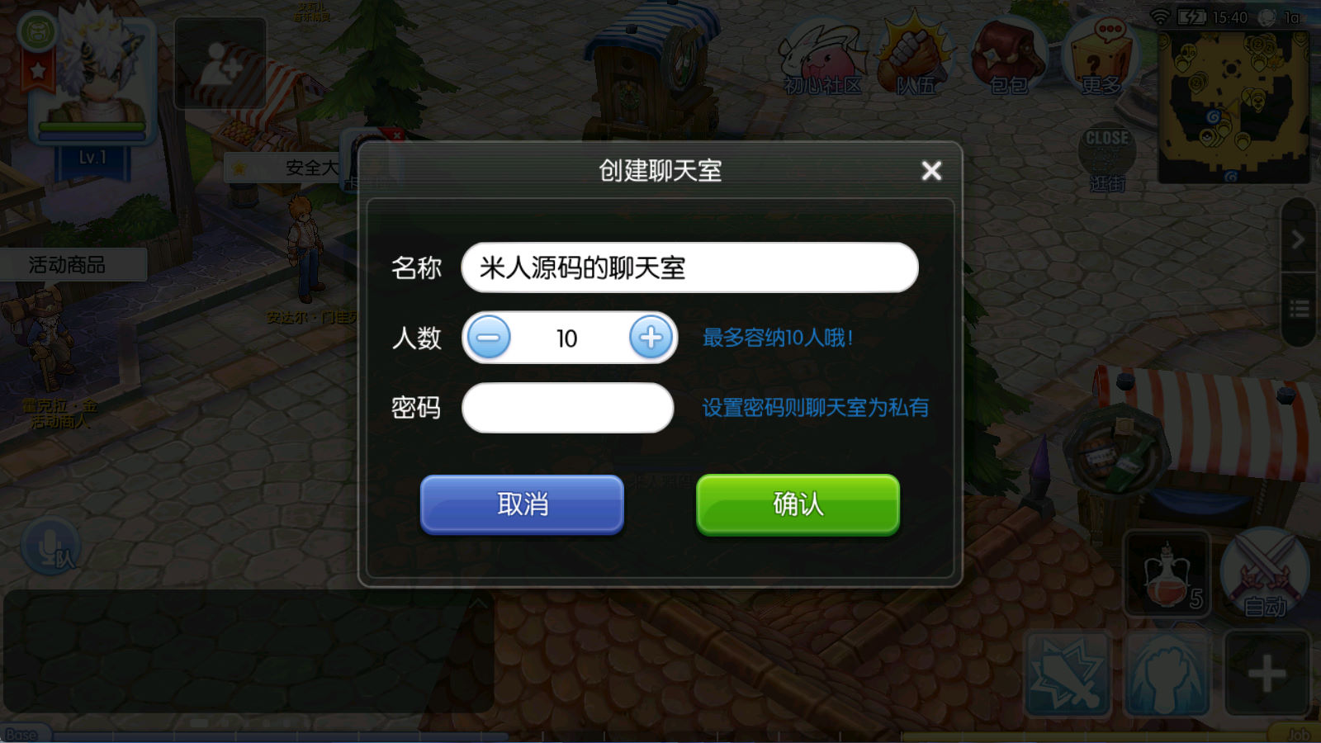This screenshot has height=743, width=1321.
Task: Click the 确认 confirm button
Action: 798,504
